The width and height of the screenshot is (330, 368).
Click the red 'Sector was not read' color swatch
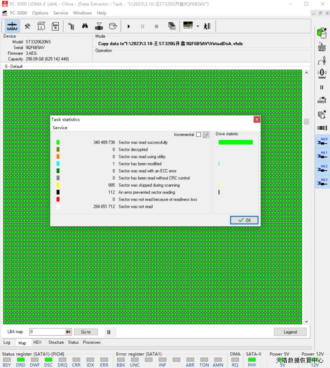coord(58,200)
